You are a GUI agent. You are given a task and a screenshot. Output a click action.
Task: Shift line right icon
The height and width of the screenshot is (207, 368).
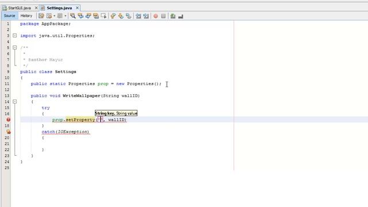(x=146, y=16)
